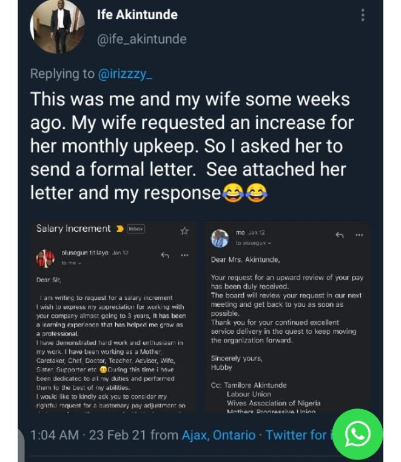Open Ife Akintunde's profile picture
401x462 pixels.
click(x=58, y=27)
